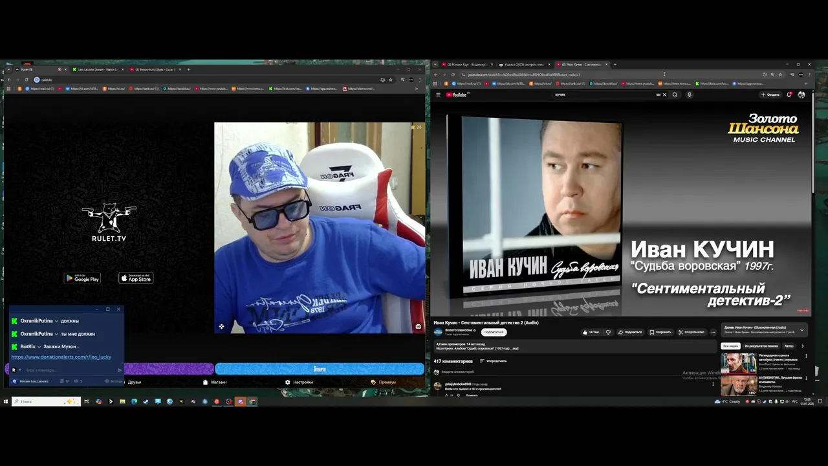Click the chat message input field
The width and height of the screenshot is (828, 466).
(x=69, y=370)
